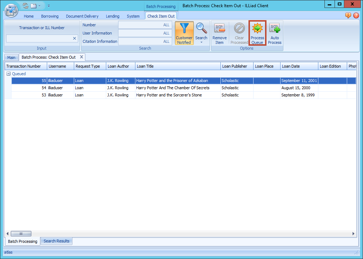Run Process Queue from the ribbon
Image resolution: width=363 pixels, height=259 pixels.
pyautogui.click(x=257, y=32)
